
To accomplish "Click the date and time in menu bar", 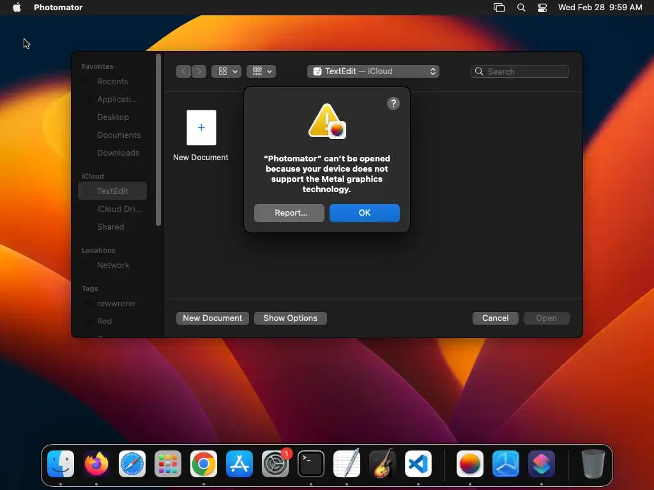I will 600,7.
